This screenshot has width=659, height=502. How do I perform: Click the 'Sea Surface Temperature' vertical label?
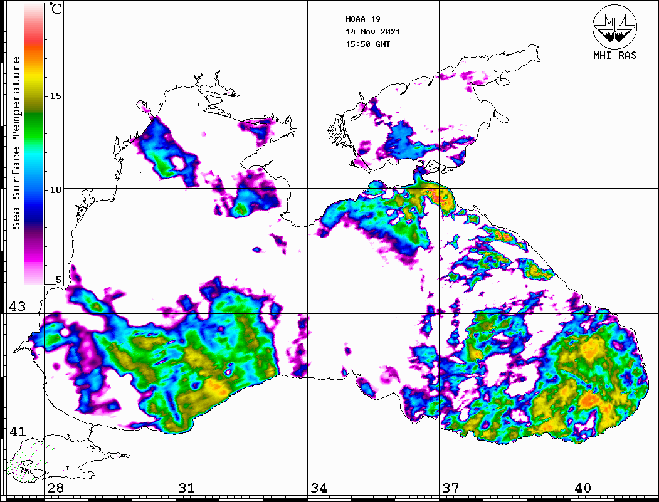16,143
